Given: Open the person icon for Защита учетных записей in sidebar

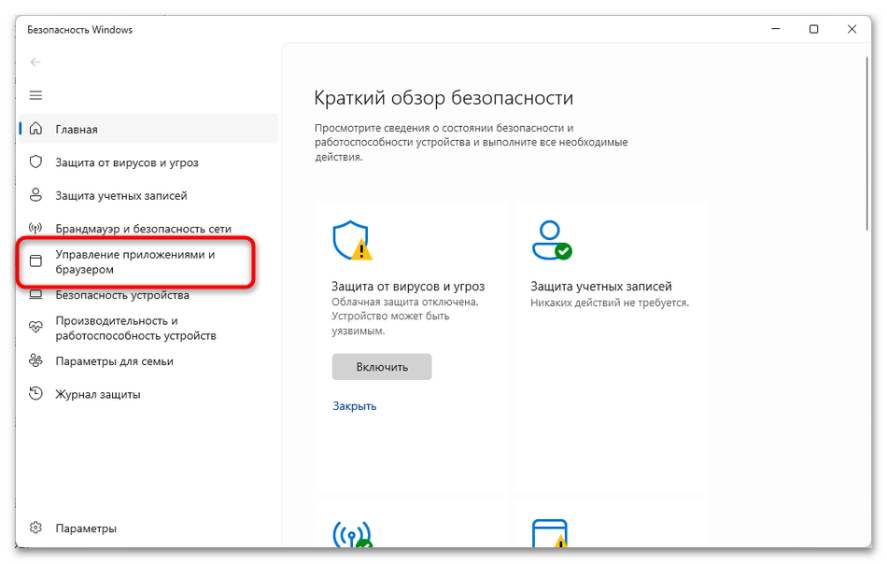Looking at the screenshot, I should (35, 195).
